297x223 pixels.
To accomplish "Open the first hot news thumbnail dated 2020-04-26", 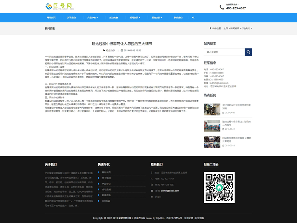I will (212, 109).
